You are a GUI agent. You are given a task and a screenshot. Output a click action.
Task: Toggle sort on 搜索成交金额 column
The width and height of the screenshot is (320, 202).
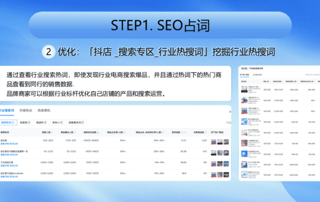(98, 132)
